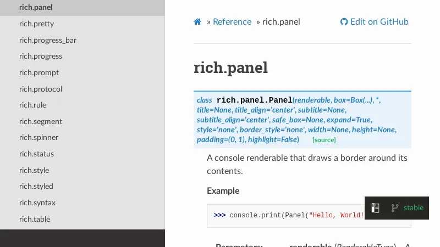
Task: Open rich.spinner in the sidebar
Action: [38, 137]
